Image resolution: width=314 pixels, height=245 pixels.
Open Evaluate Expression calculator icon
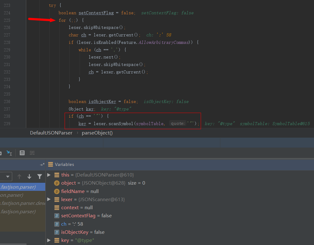pos(22,153)
